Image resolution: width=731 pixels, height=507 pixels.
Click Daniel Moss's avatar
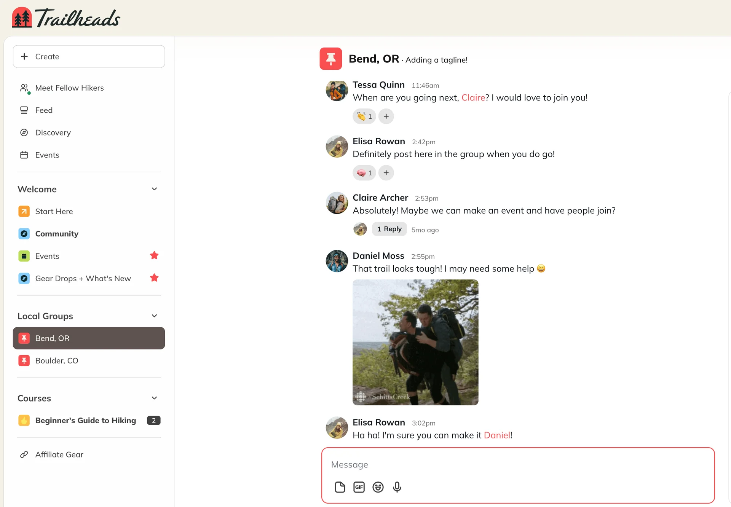(337, 261)
